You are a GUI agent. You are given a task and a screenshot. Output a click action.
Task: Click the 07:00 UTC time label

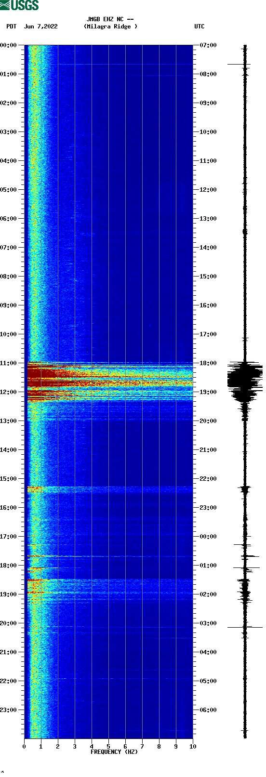click(208, 45)
